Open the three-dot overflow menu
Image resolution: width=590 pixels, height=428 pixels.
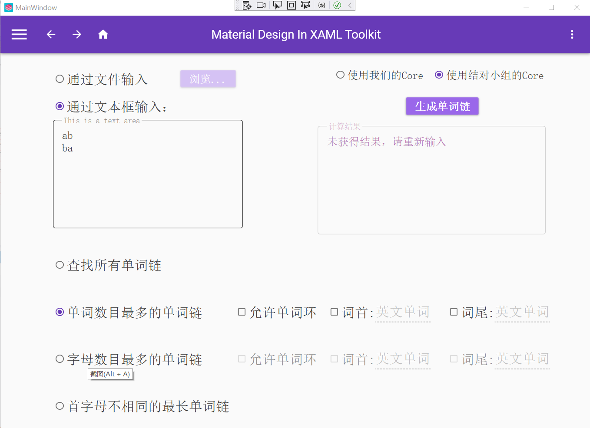(x=572, y=34)
